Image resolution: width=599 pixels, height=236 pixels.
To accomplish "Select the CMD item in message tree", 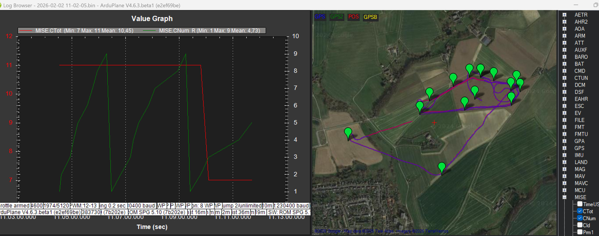I will pos(580,71).
